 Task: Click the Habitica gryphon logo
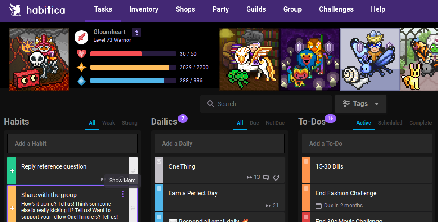coord(16,10)
